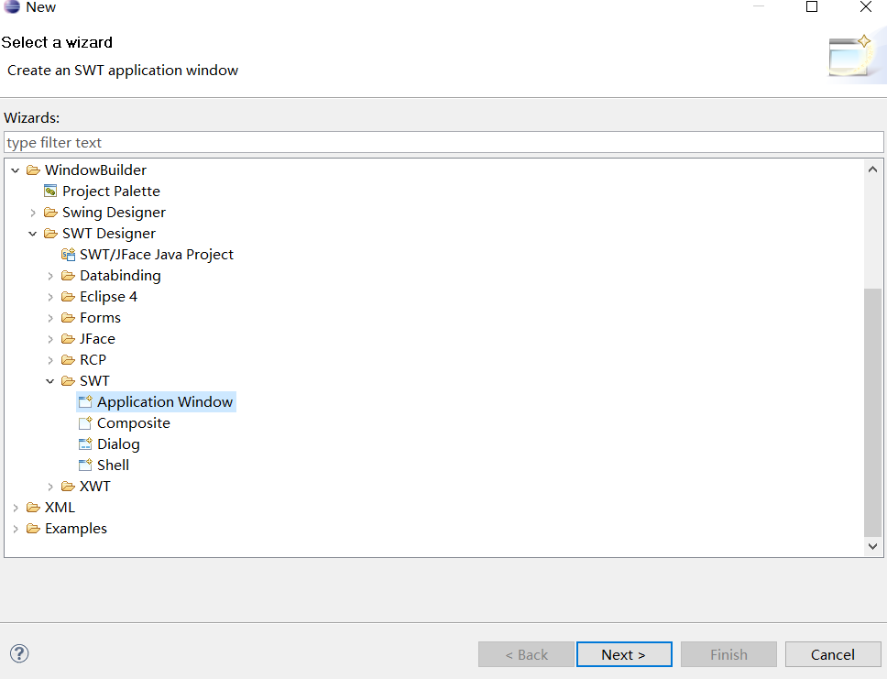Click the Cancel button
Image resolution: width=887 pixels, height=679 pixels.
[833, 654]
